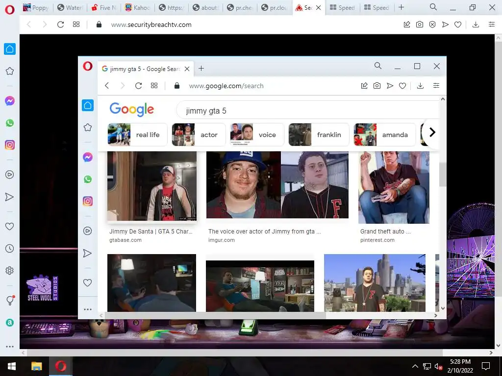
Task: Open the inner window Opera menu logo
Action: pos(88,66)
